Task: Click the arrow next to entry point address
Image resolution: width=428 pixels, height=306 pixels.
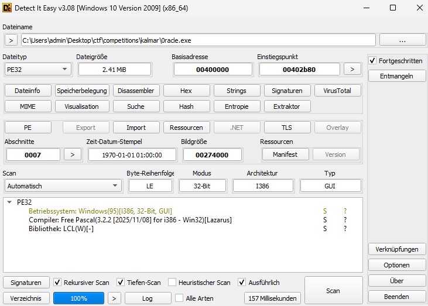Action: [x=352, y=69]
